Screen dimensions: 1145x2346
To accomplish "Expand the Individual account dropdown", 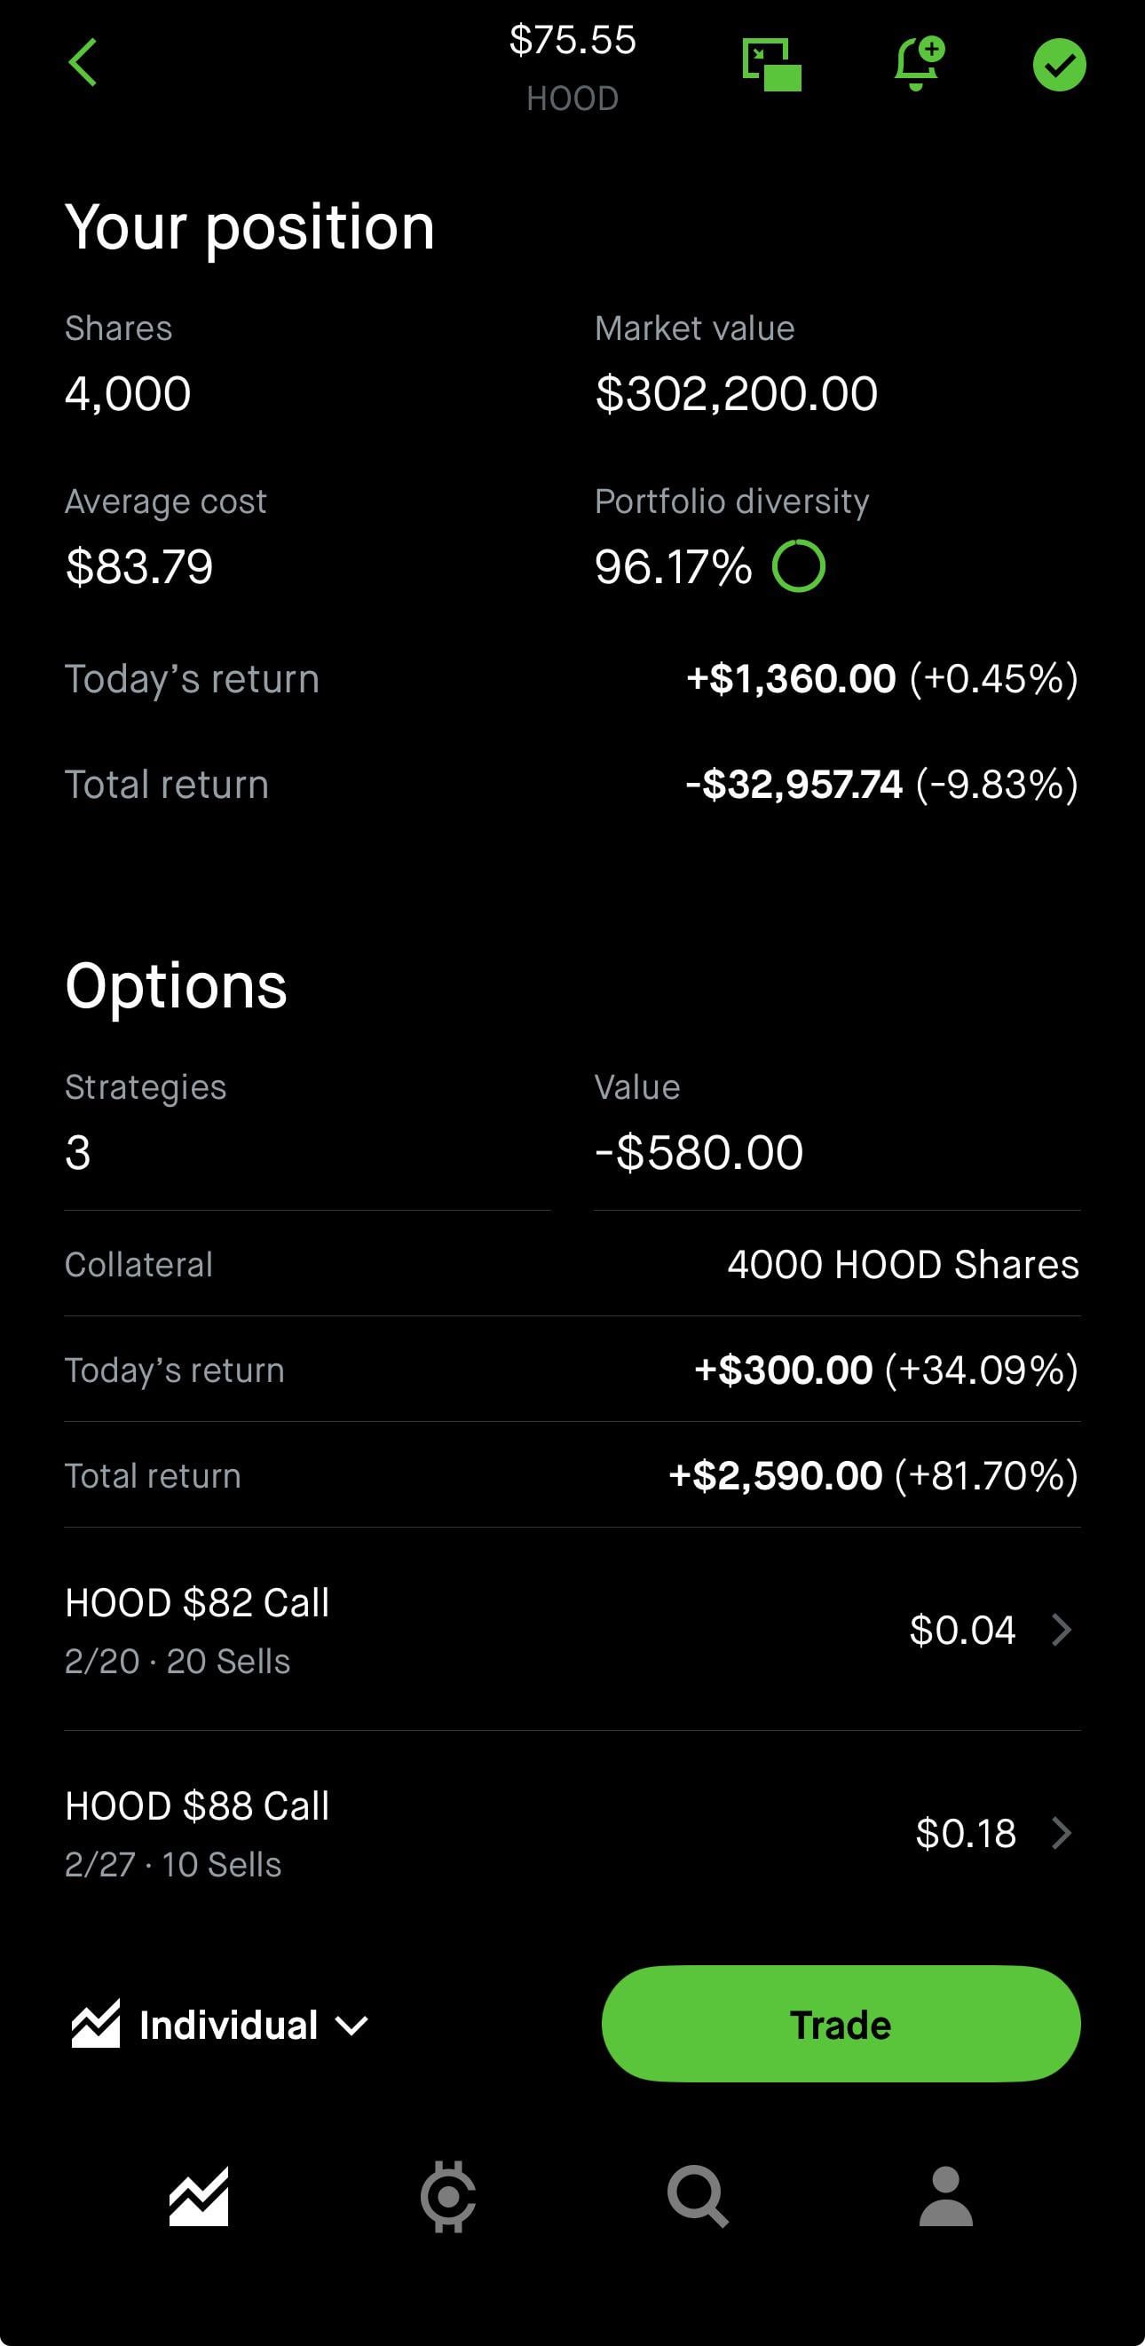I will [351, 2026].
